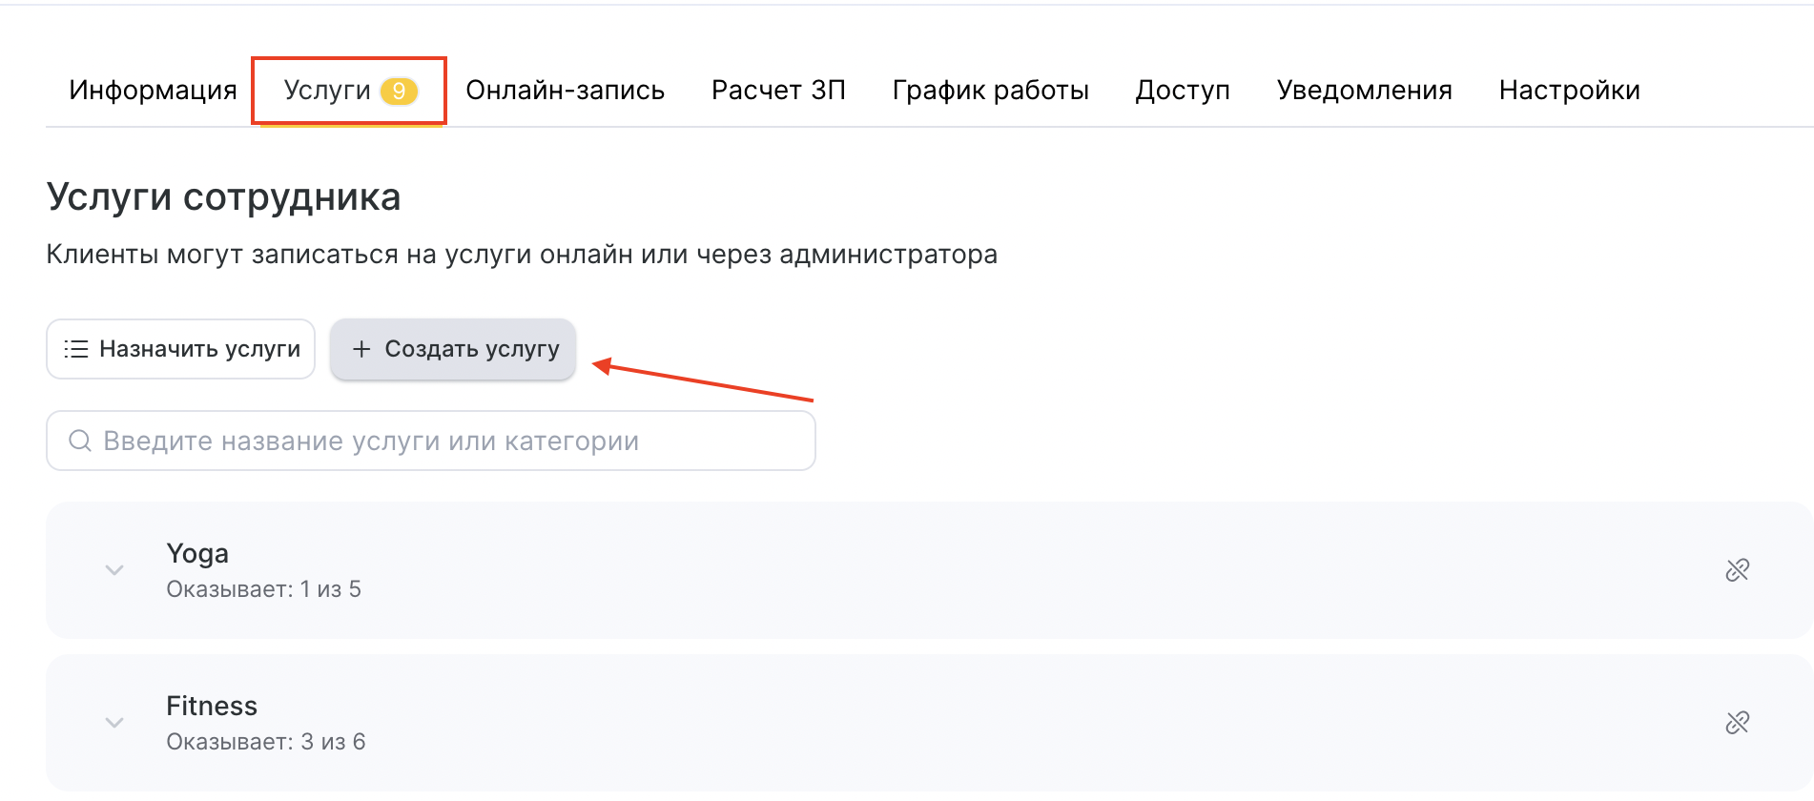This screenshot has width=1814, height=801.
Task: Focus the service name search field
Action: (x=448, y=441)
